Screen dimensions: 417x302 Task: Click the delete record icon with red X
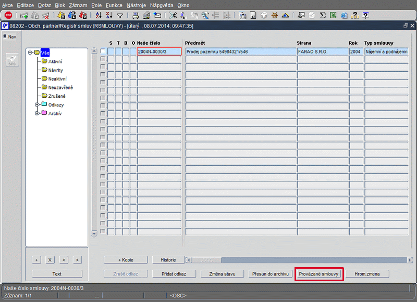pos(45,16)
